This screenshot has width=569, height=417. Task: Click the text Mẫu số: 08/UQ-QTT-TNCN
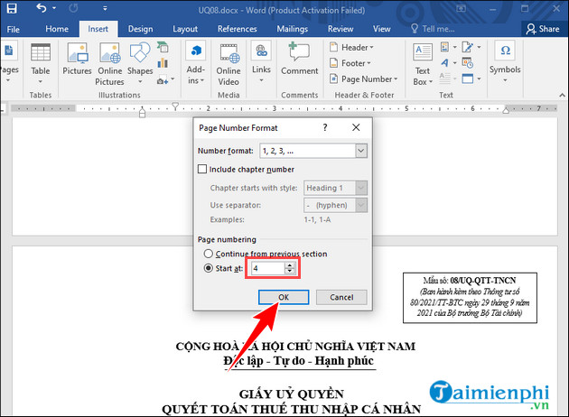coord(470,281)
